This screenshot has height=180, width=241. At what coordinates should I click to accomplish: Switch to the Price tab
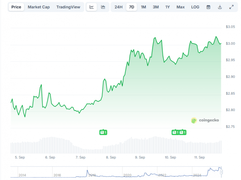16,7
